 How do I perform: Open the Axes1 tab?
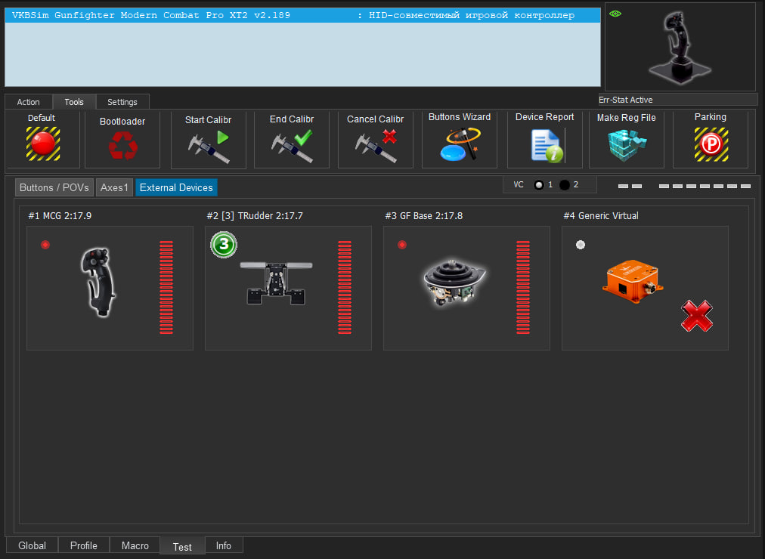[114, 187]
